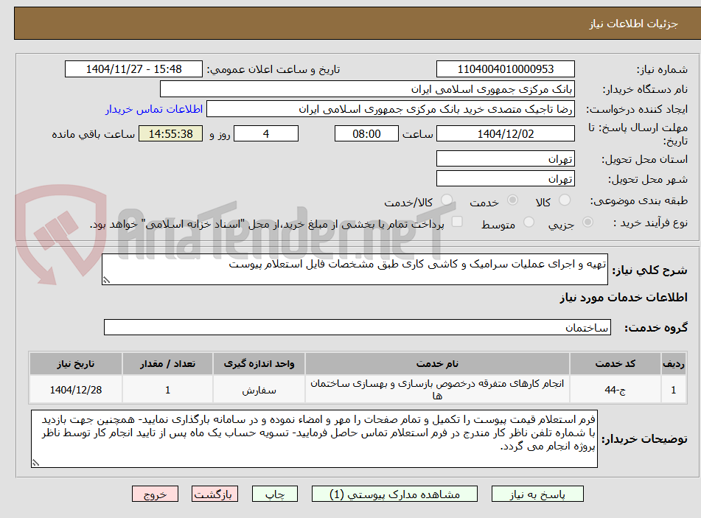The image size is (701, 518).
Task: Click the announcement date field 1404/11/27 - 15:48
Action: (133, 69)
